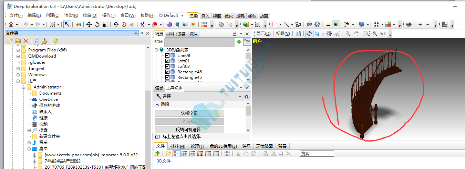Uncheck the Rectangle46 object checkbox
465x169 pixels.
pyautogui.click(x=167, y=72)
